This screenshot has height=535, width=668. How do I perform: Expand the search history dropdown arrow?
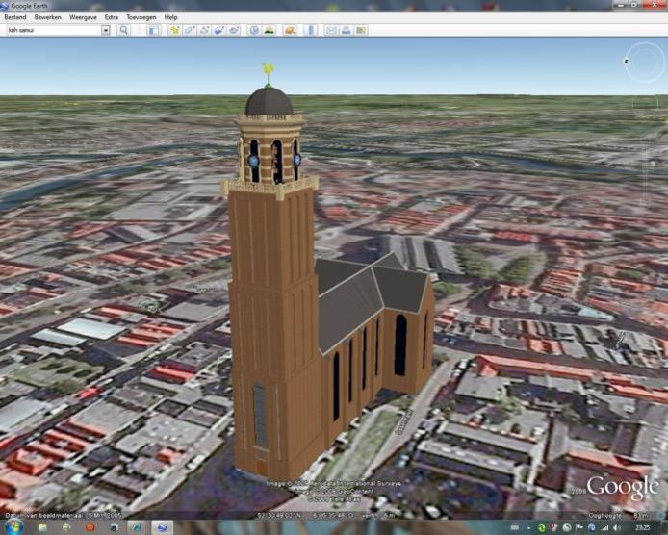click(x=105, y=30)
